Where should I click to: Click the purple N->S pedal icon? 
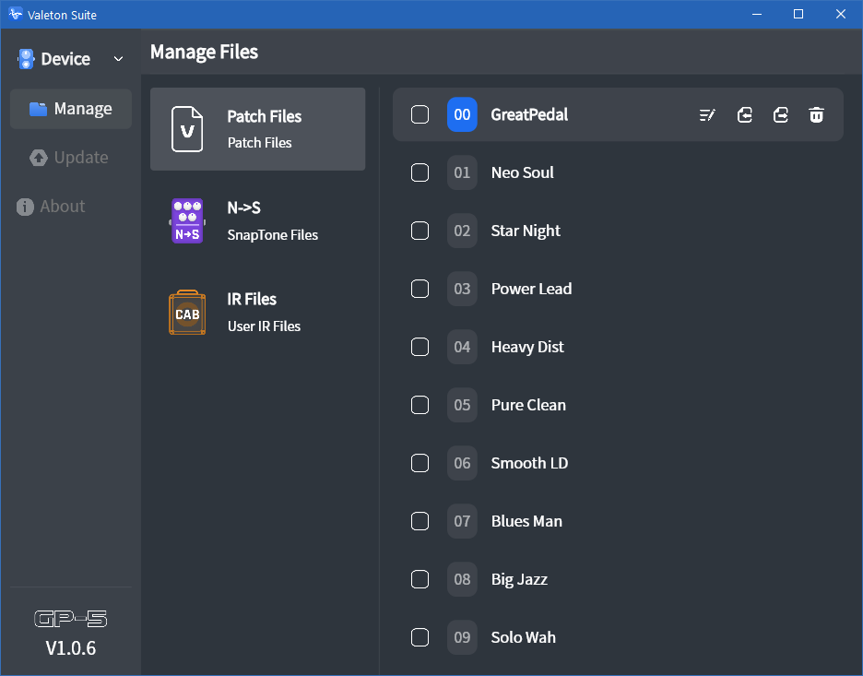187,220
